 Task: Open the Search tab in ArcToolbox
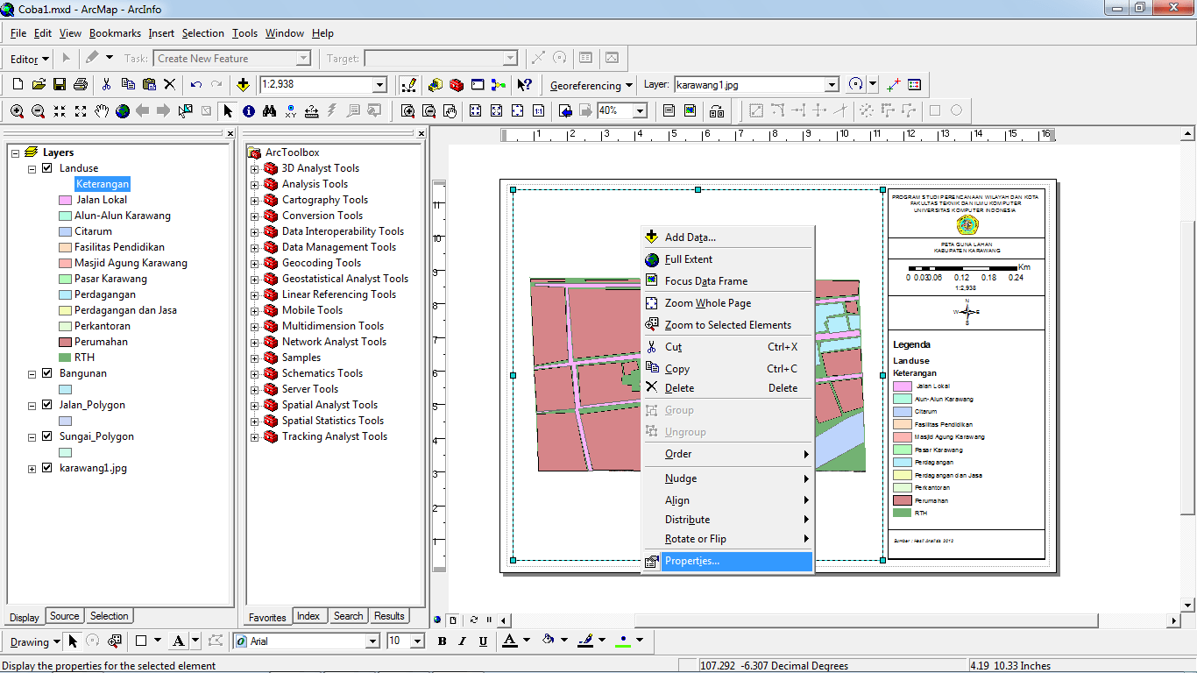(x=348, y=616)
